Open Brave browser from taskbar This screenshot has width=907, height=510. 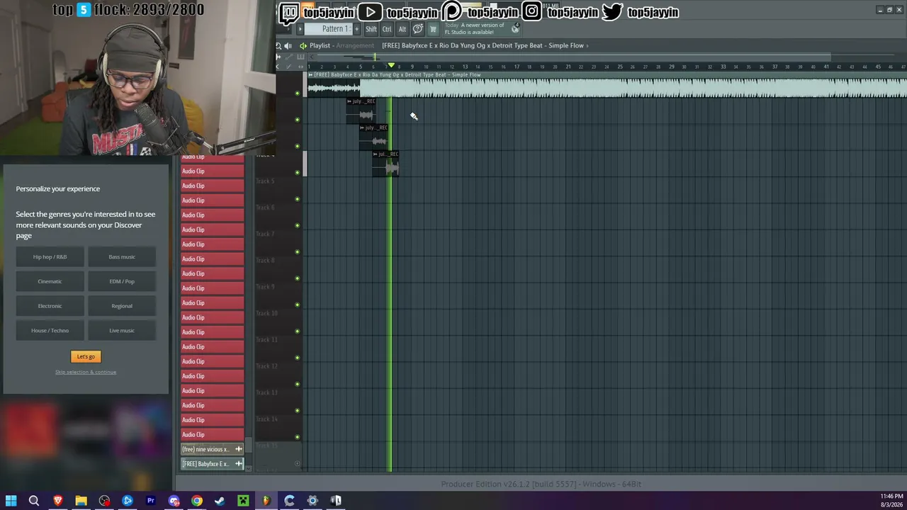click(58, 501)
